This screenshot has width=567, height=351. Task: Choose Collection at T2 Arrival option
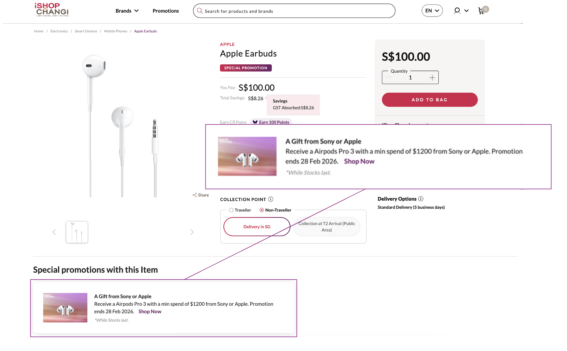(327, 227)
